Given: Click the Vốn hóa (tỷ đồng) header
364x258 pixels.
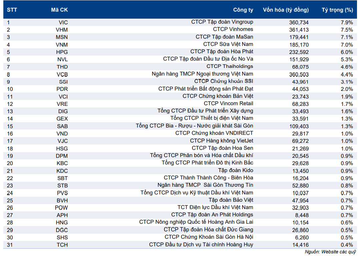Looking at the screenshot, I should (x=286, y=10).
